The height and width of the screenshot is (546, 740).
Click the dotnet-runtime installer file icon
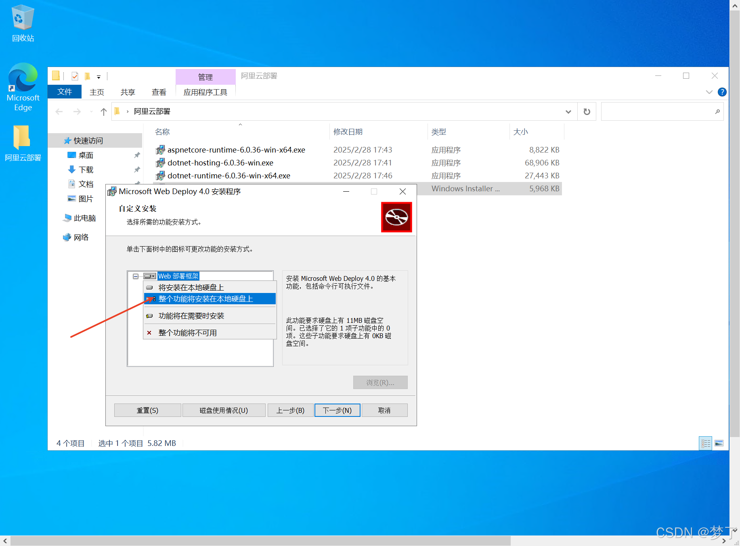[160, 176]
